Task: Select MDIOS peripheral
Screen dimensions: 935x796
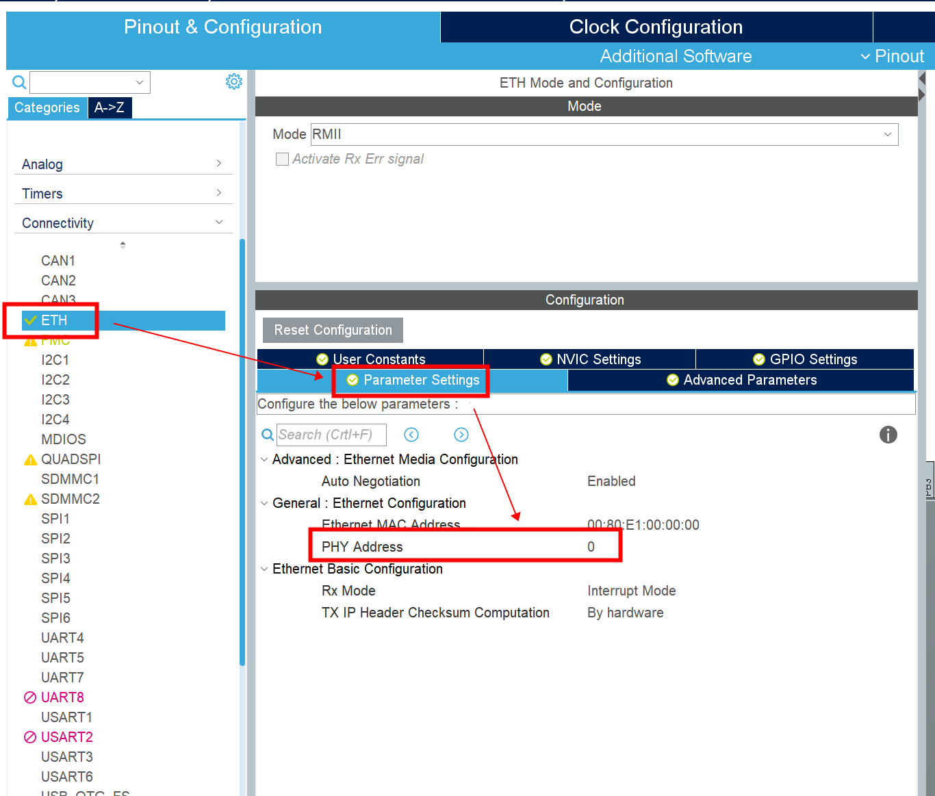Action: tap(64, 439)
